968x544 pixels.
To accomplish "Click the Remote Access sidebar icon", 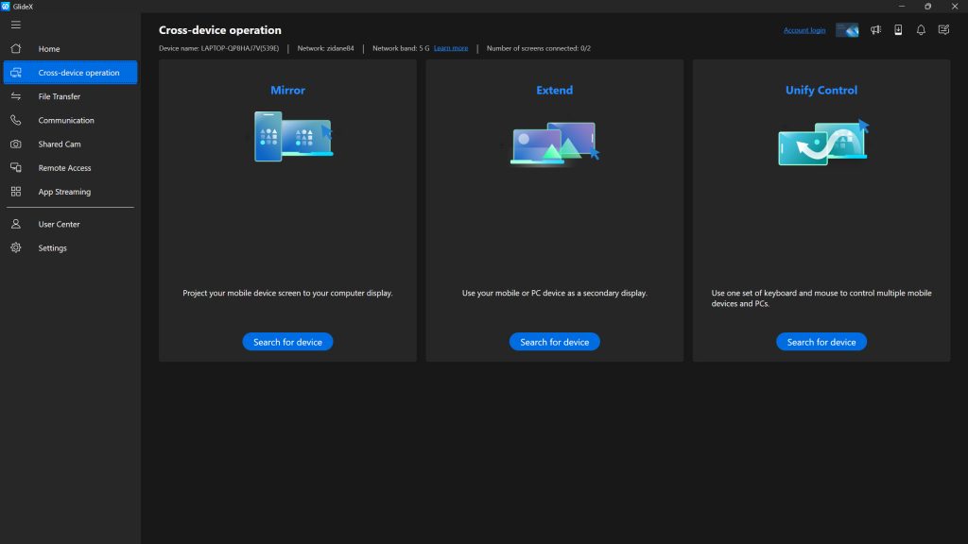I will click(x=16, y=168).
